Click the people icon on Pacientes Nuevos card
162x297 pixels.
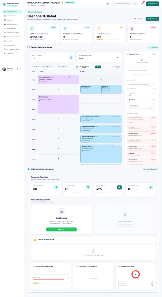[65, 29]
